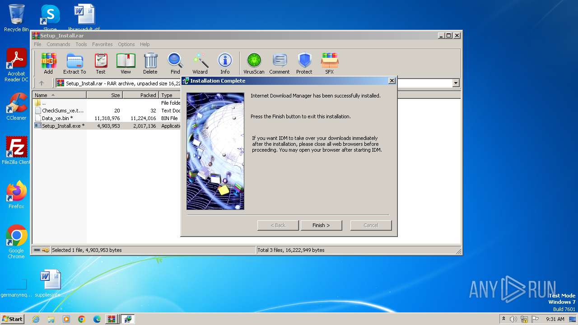Image resolution: width=578 pixels, height=325 pixels.
Task: Sort by the Name column header
Action: pyautogui.click(x=59, y=95)
